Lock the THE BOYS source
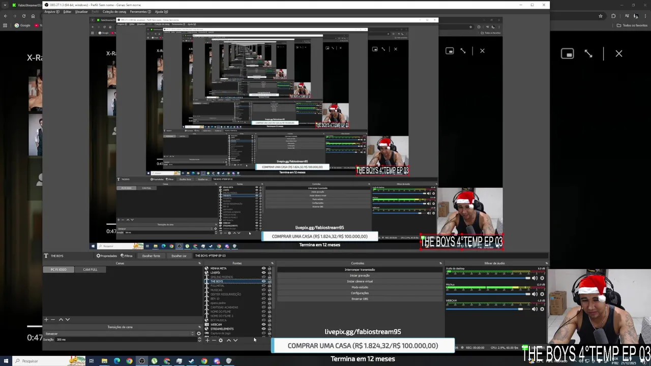Screen dimensions: 651x366 (270, 281)
